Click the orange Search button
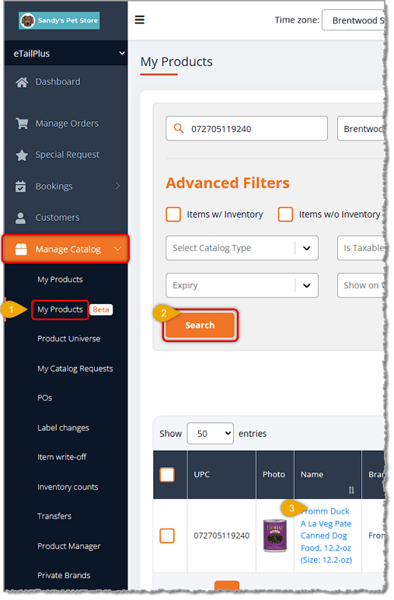 click(x=200, y=326)
